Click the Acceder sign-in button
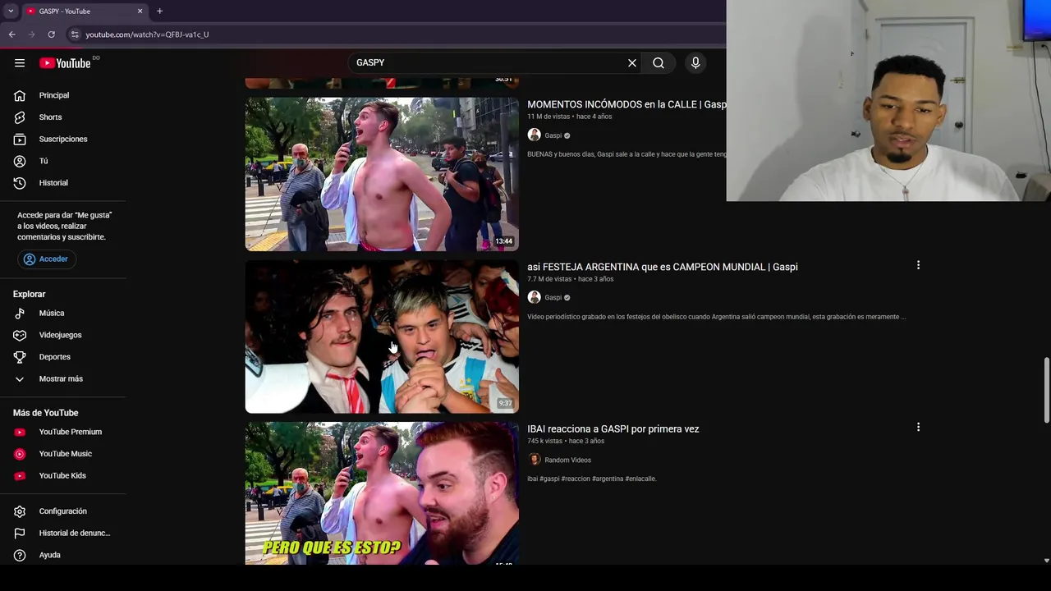The image size is (1051, 591). tap(46, 259)
